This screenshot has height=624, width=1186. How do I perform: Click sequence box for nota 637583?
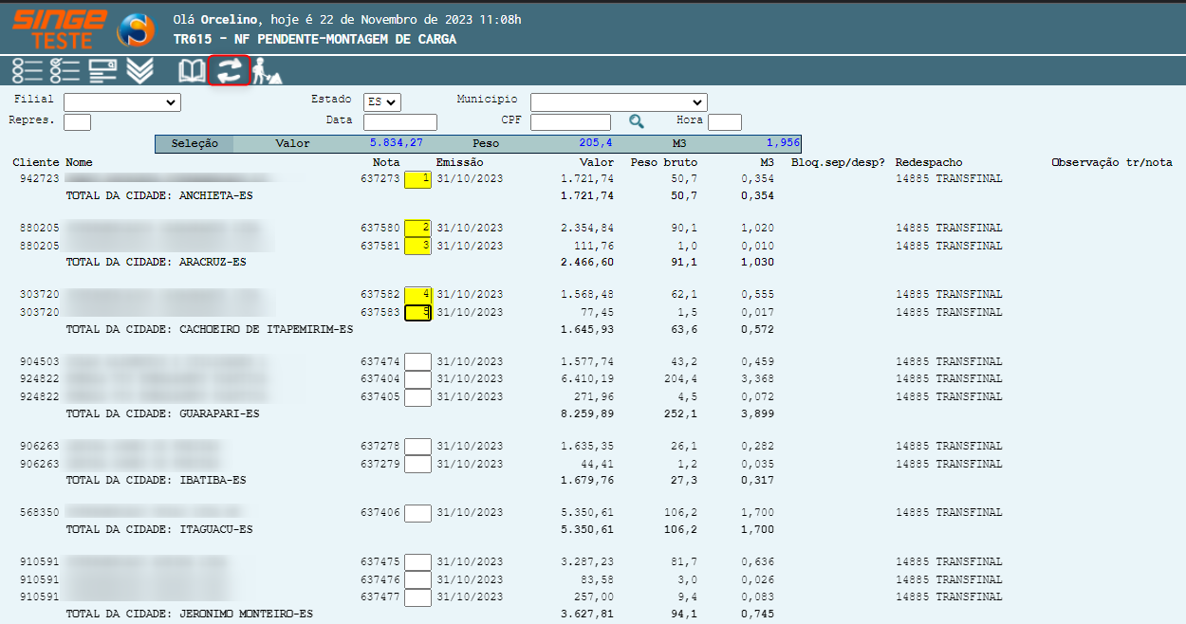[x=417, y=313]
